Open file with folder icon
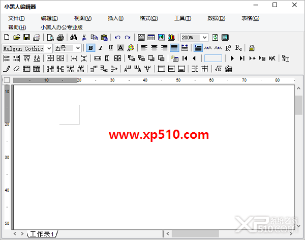This screenshot has height=240, width=305. pos(17,37)
